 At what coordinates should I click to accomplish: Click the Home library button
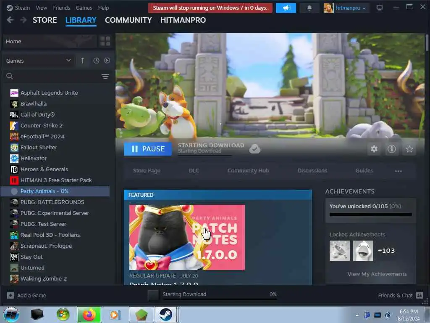click(x=50, y=42)
